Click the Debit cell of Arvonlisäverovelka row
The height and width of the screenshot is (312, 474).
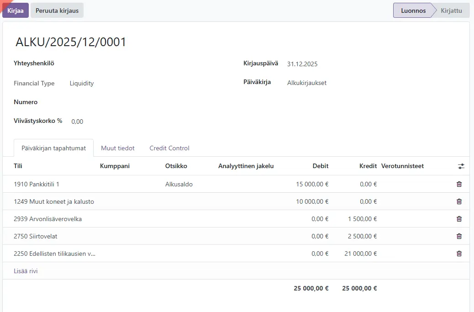click(320, 219)
